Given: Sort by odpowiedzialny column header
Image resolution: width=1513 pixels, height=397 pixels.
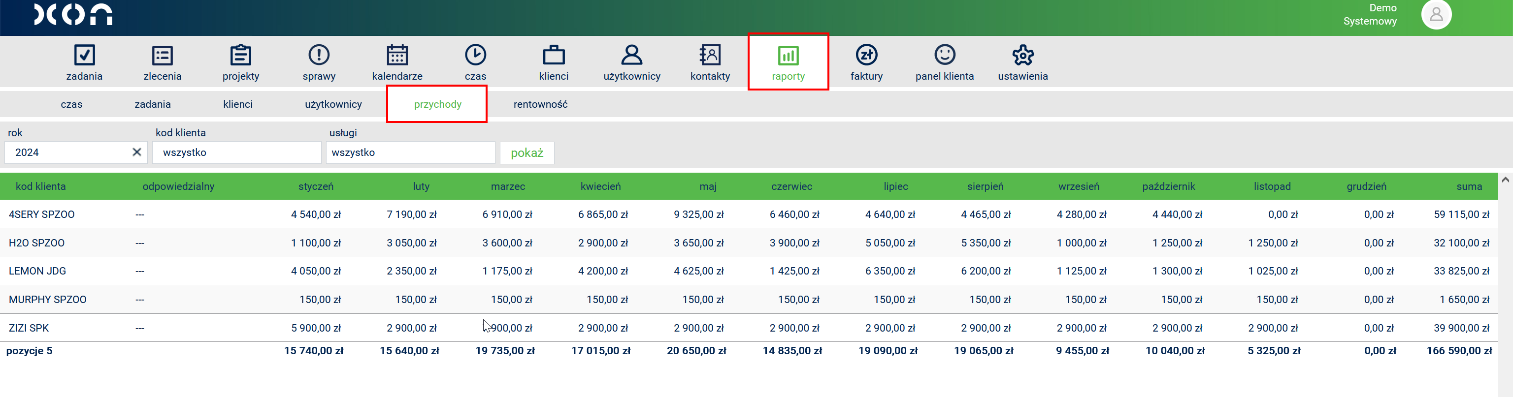Looking at the screenshot, I should 179,186.
